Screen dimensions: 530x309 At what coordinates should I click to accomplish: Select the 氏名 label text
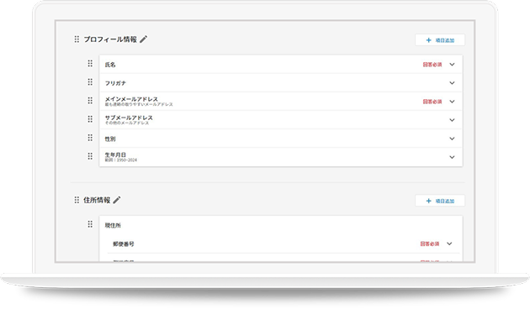pos(110,65)
